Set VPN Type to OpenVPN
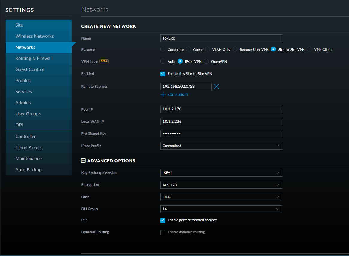This screenshot has width=349, height=256. [x=206, y=61]
